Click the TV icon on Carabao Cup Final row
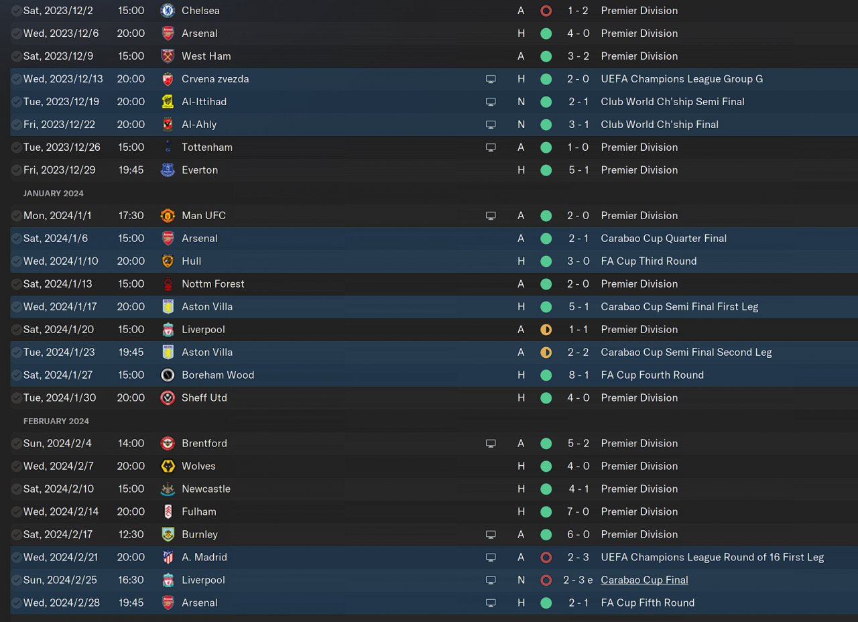The width and height of the screenshot is (858, 622). click(x=491, y=580)
